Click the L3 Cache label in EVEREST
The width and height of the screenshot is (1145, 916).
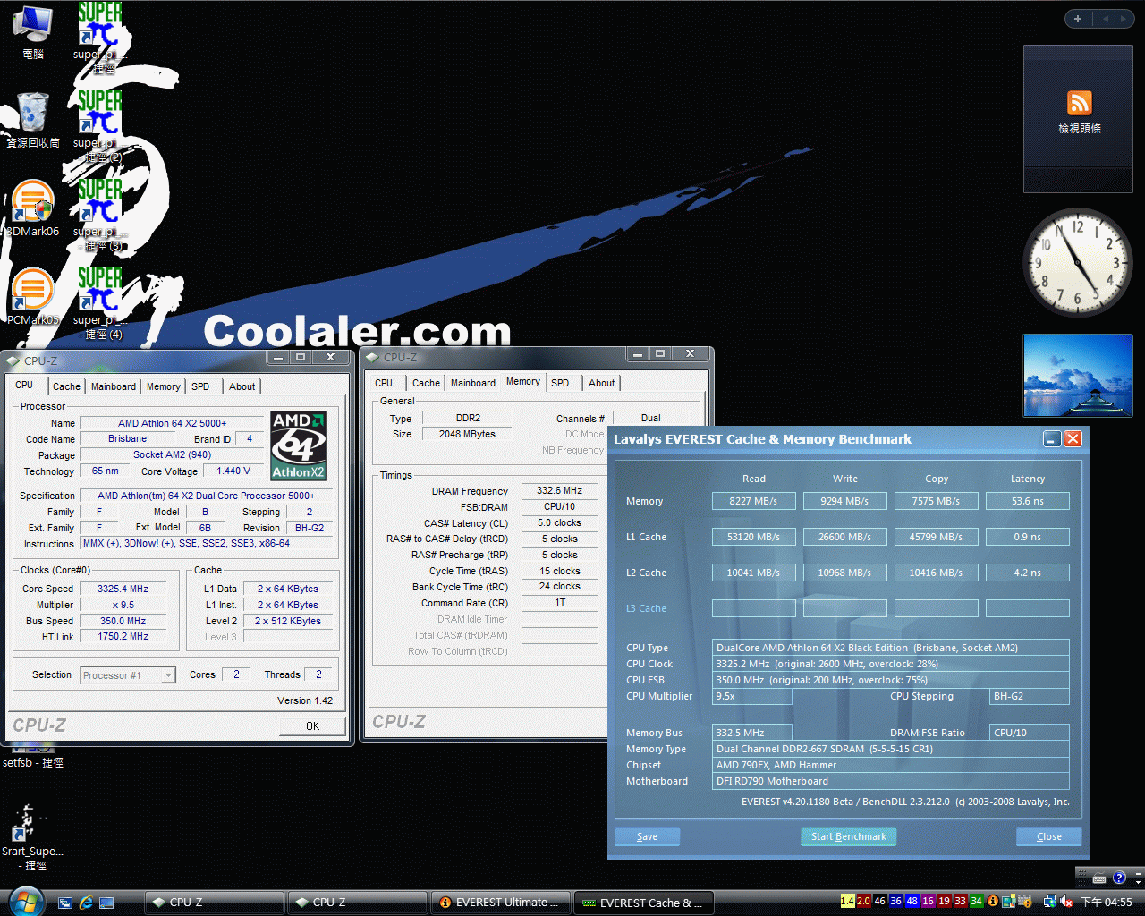tap(646, 608)
